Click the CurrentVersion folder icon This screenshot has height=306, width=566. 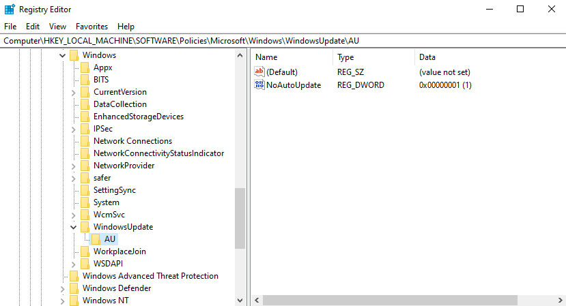pyautogui.click(x=85, y=92)
